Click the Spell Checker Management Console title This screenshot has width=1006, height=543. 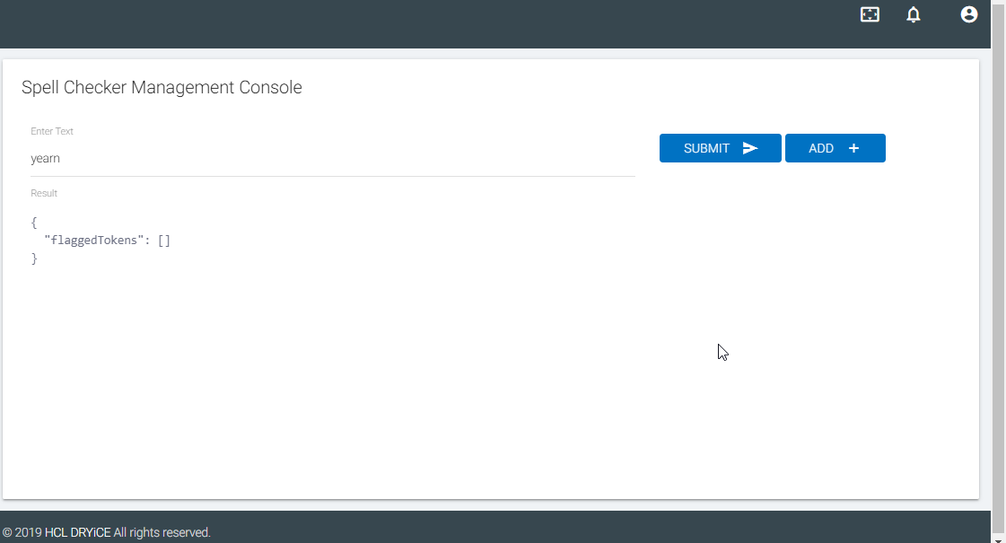162,87
